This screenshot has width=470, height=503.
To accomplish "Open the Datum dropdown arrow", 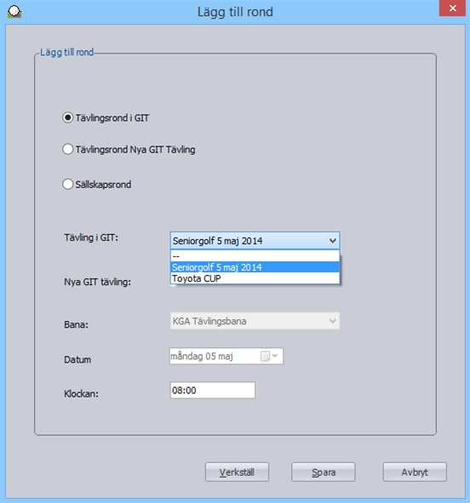I will (275, 356).
